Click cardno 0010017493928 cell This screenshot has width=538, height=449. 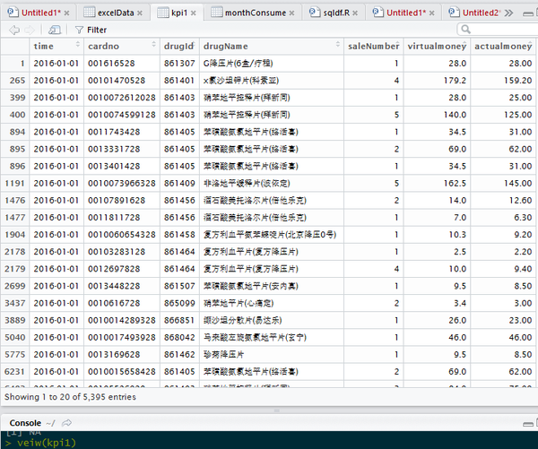coord(122,338)
